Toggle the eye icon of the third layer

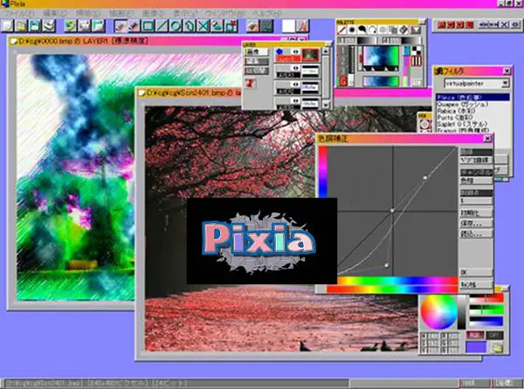pyautogui.click(x=295, y=84)
